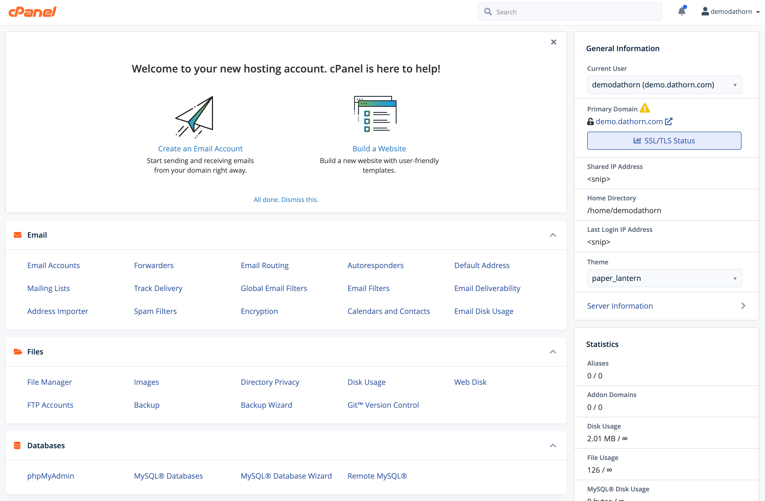Click the paper plane email illustration
Viewport: 765px width, 501px height.
pyautogui.click(x=195, y=117)
